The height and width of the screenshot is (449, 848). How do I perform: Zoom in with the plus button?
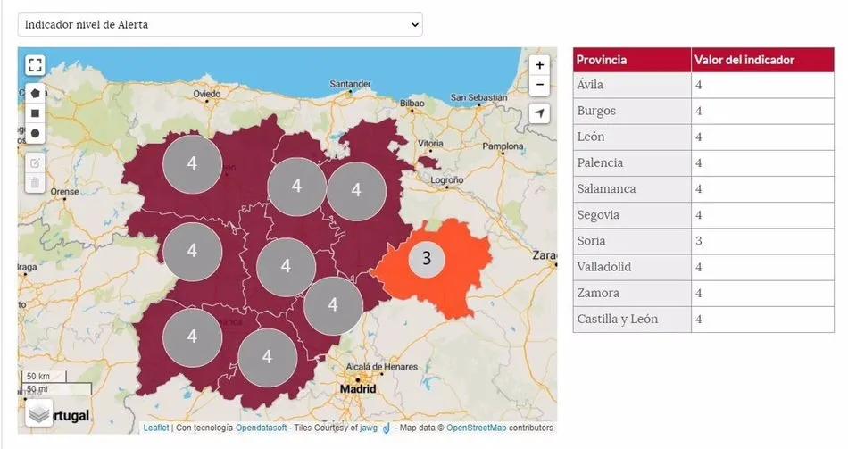(539, 65)
